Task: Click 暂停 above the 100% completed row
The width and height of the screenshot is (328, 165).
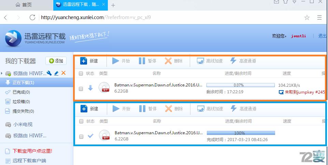Action: coord(148,109)
